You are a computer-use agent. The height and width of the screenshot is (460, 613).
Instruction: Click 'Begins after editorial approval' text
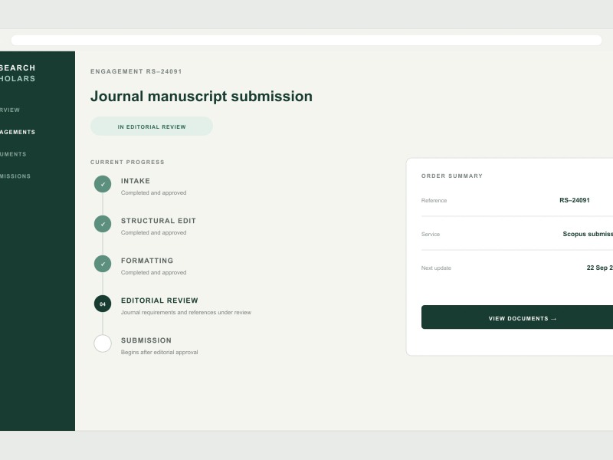tap(159, 353)
